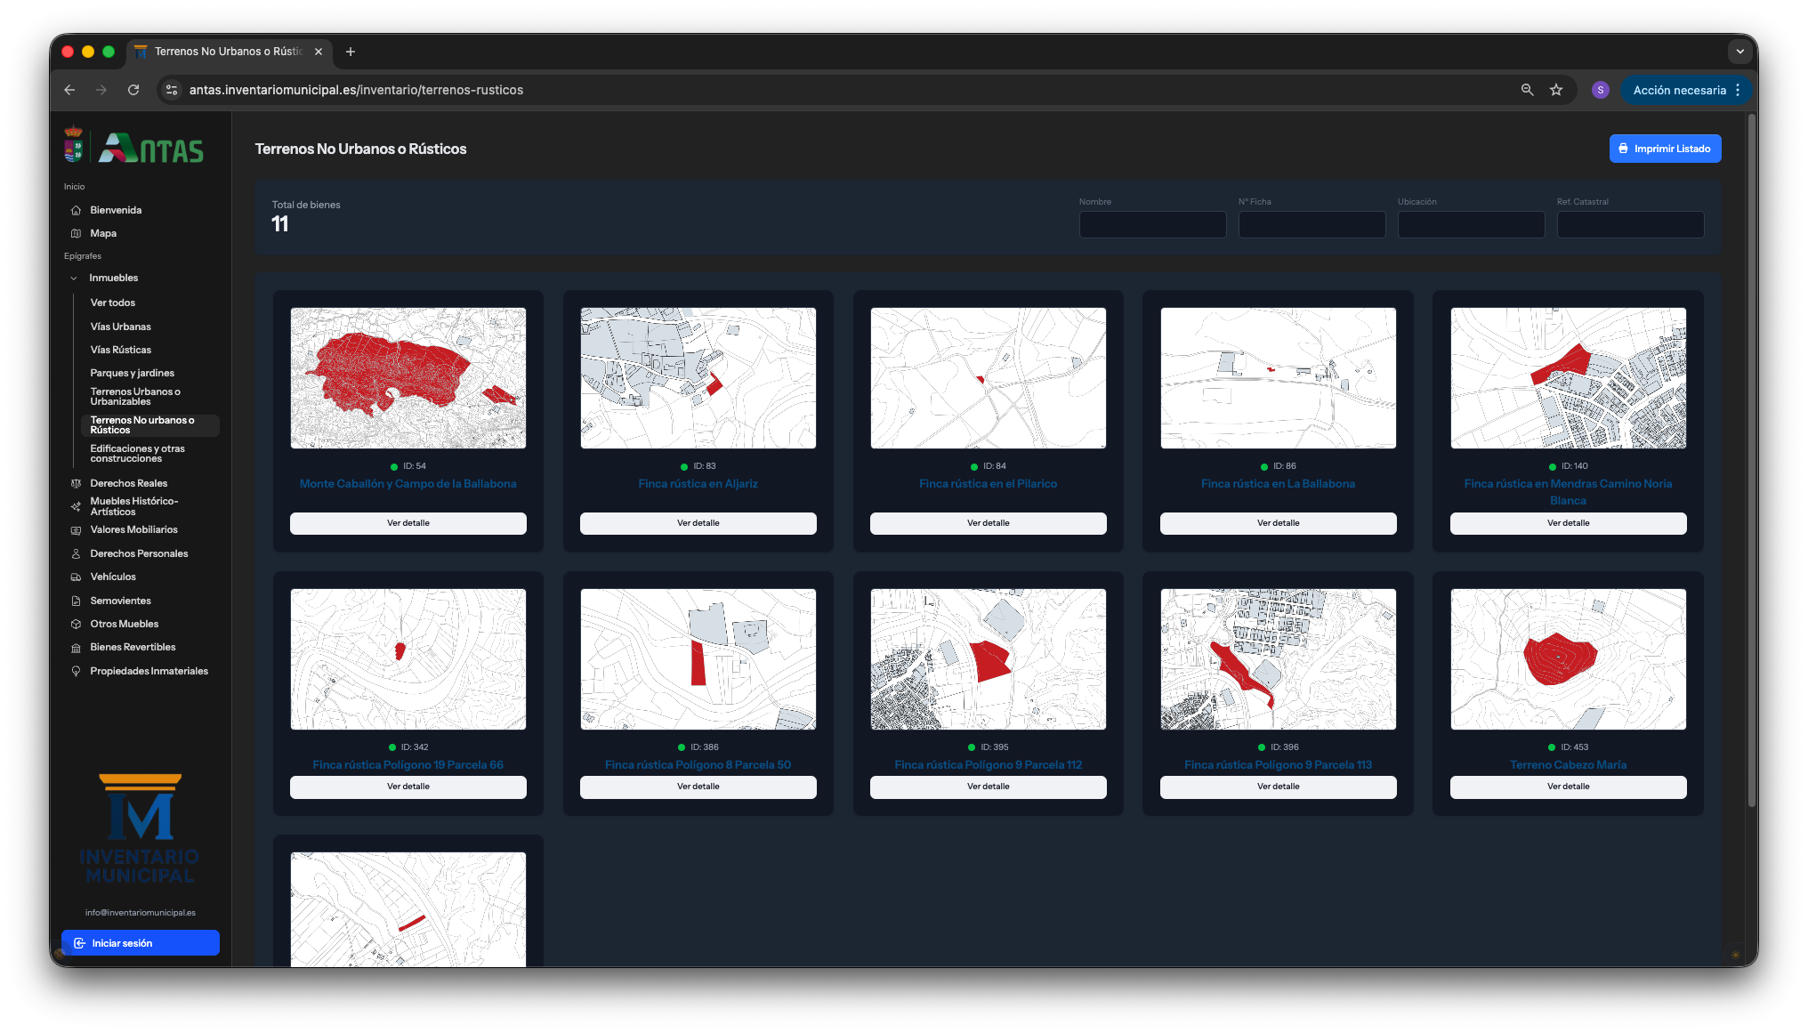Click the printer icon in Imprimir Listado
This screenshot has height=1033, width=1808.
pyautogui.click(x=1623, y=149)
